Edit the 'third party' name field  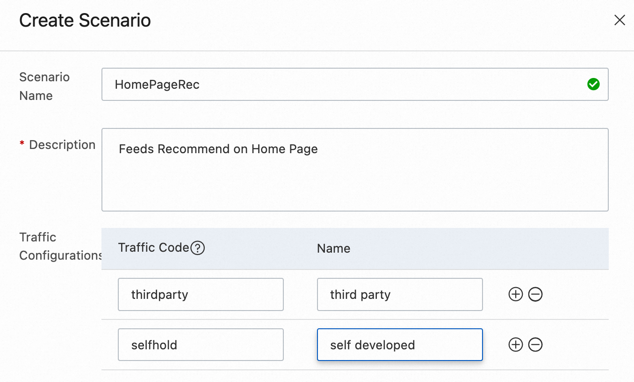coord(399,295)
